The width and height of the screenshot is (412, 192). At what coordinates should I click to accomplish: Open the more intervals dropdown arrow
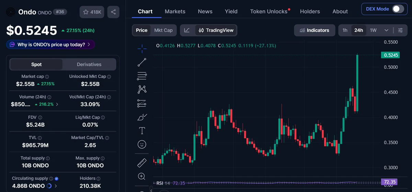pyautogui.click(x=387, y=30)
